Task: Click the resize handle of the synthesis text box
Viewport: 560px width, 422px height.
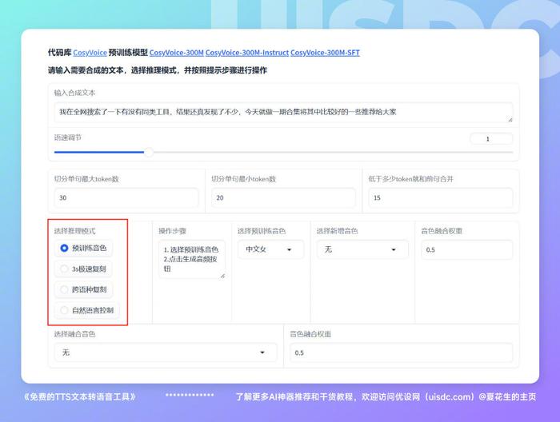Action: tap(510, 120)
